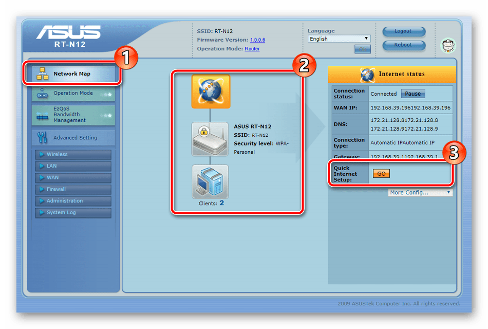
Task: Click the Advanced Setting tools icon
Action: (x=42, y=138)
